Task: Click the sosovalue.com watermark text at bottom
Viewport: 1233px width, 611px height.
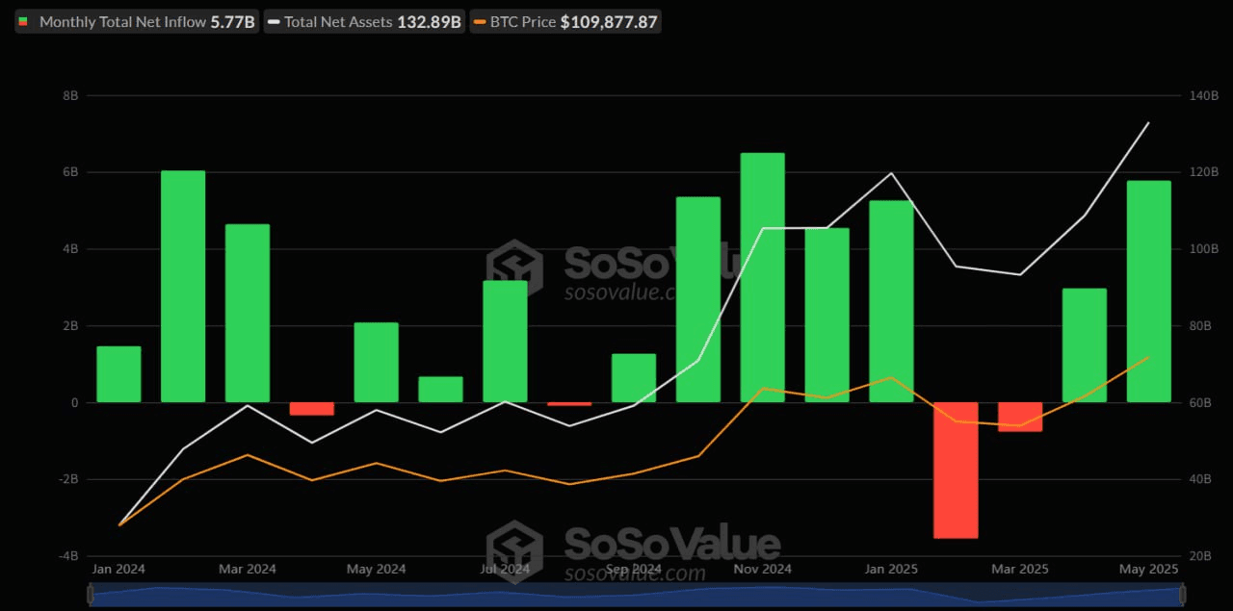Action: 634,574
